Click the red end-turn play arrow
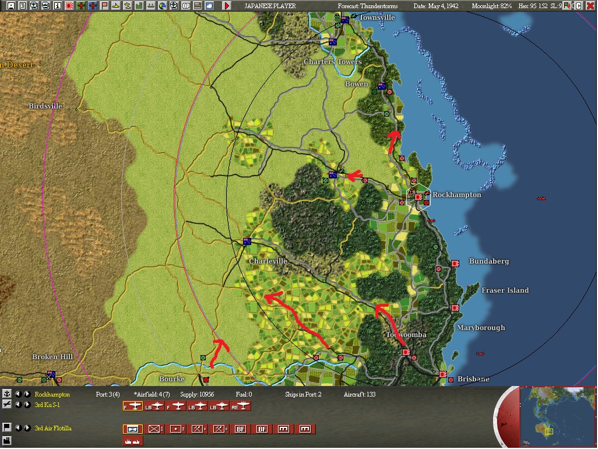The height and width of the screenshot is (449, 598). coord(227,6)
